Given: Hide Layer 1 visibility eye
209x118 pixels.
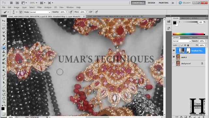Looking at the screenshot, I should click(x=174, y=57).
